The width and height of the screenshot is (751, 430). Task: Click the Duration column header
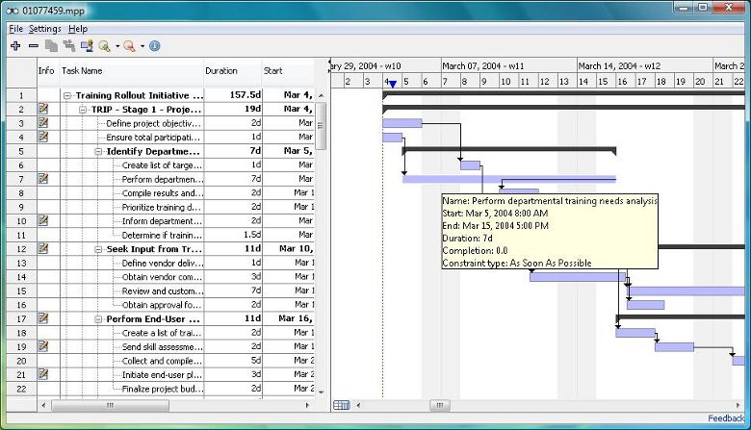[x=221, y=70]
